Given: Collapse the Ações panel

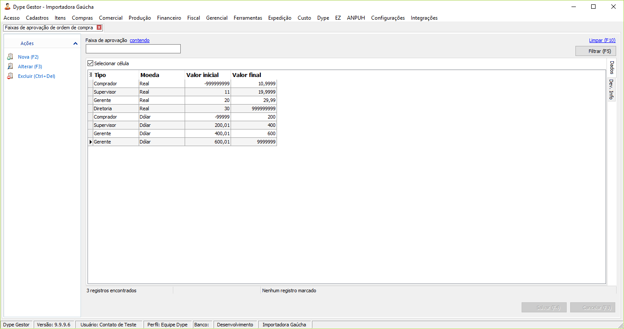Looking at the screenshot, I should point(76,43).
